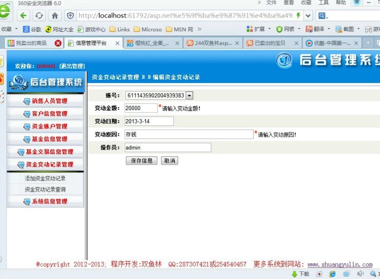Close the 我卖出的商品 tab with red X
The height and width of the screenshot is (279, 380).
tap(58, 43)
